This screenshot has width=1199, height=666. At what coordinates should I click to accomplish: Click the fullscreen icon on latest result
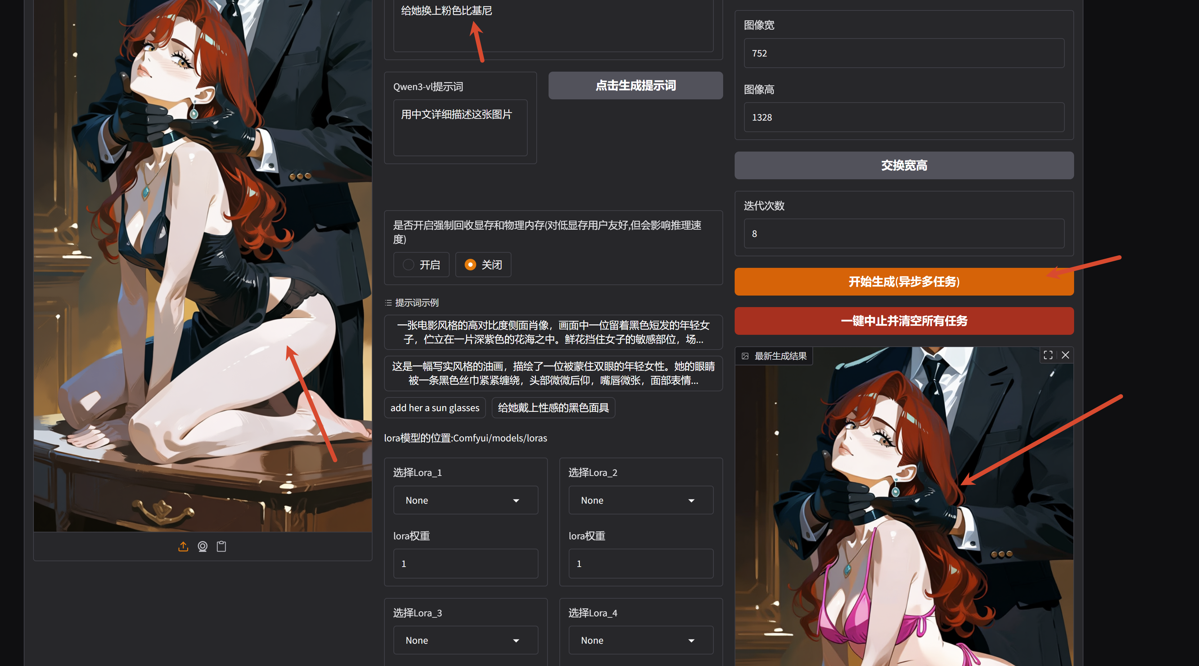(x=1048, y=355)
